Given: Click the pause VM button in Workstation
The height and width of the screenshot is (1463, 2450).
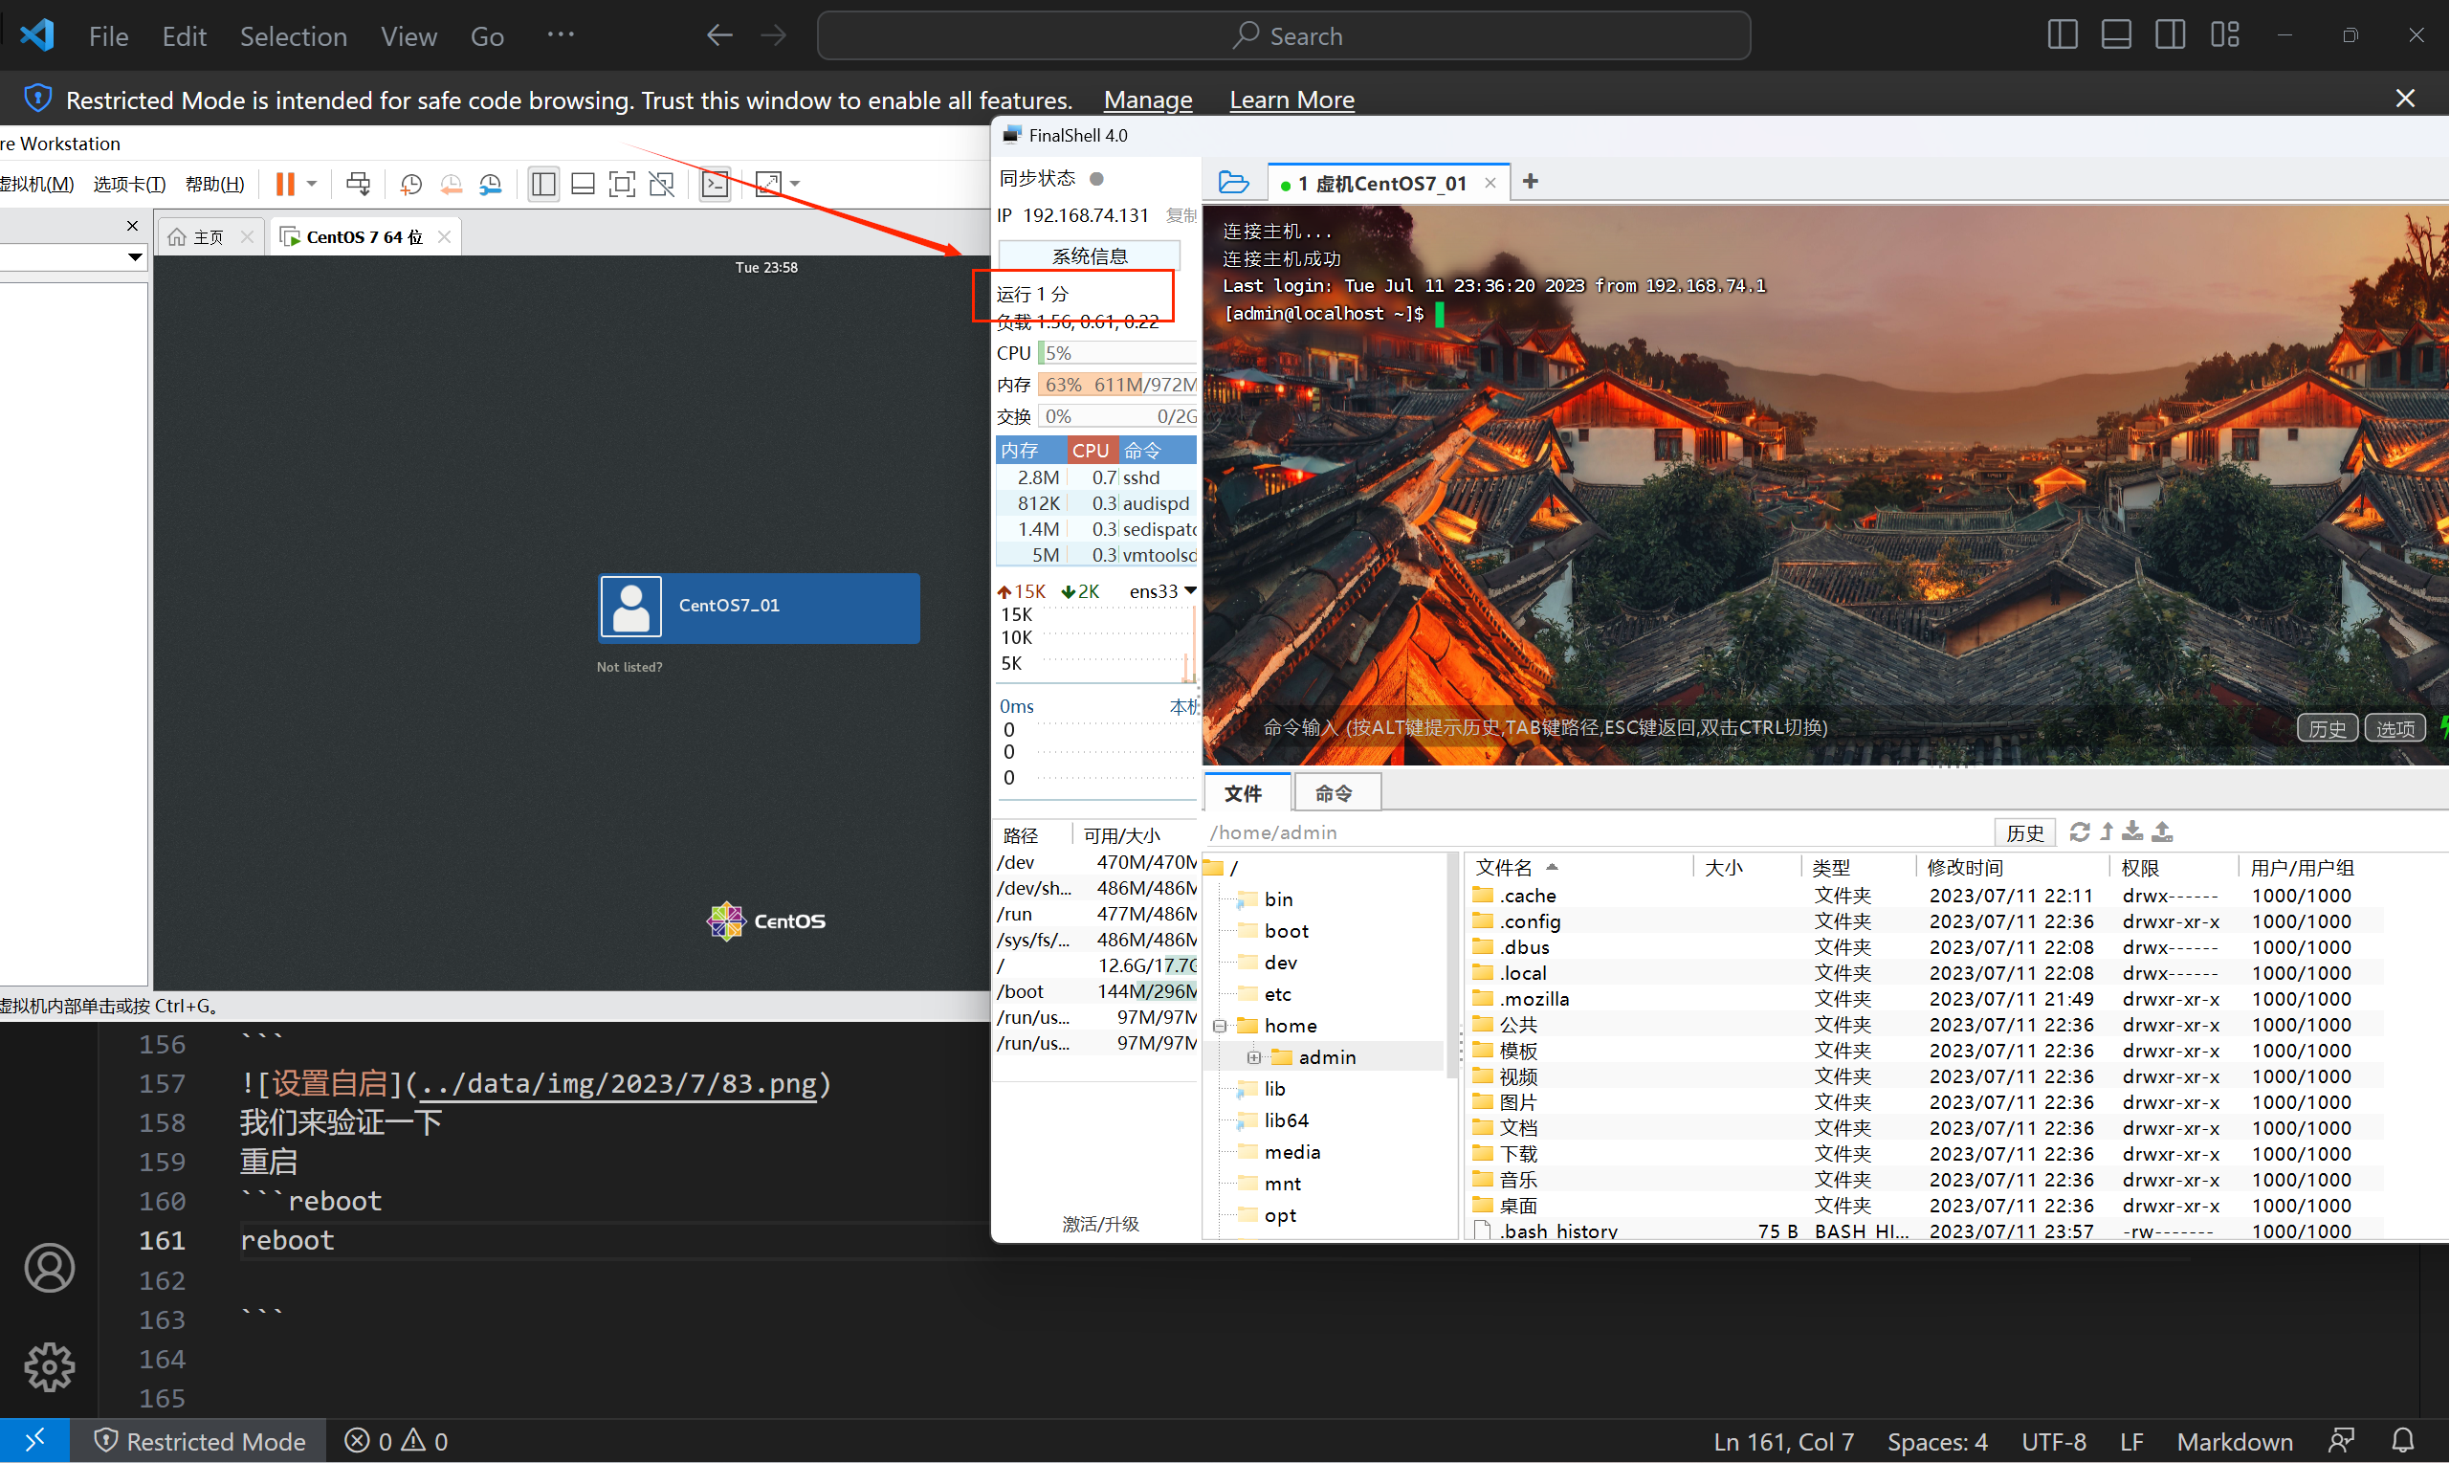Looking at the screenshot, I should tap(285, 184).
